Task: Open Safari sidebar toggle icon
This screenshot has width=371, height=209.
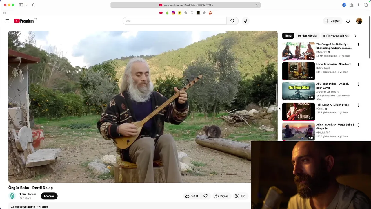Action: (21, 5)
